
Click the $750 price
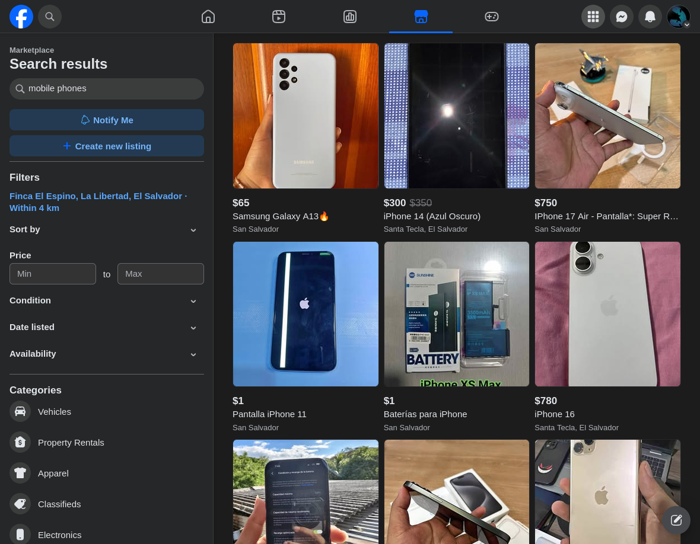coord(546,203)
